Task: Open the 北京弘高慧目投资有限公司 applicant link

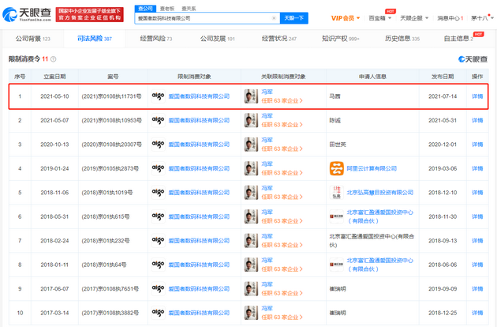Action: pyautogui.click(x=379, y=193)
